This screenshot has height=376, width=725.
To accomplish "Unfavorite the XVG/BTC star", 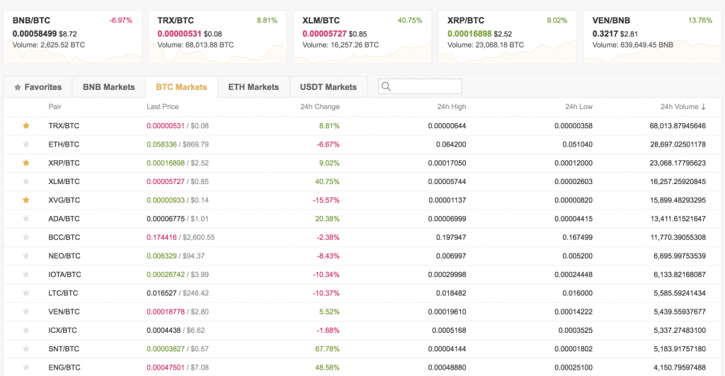I will (x=26, y=200).
